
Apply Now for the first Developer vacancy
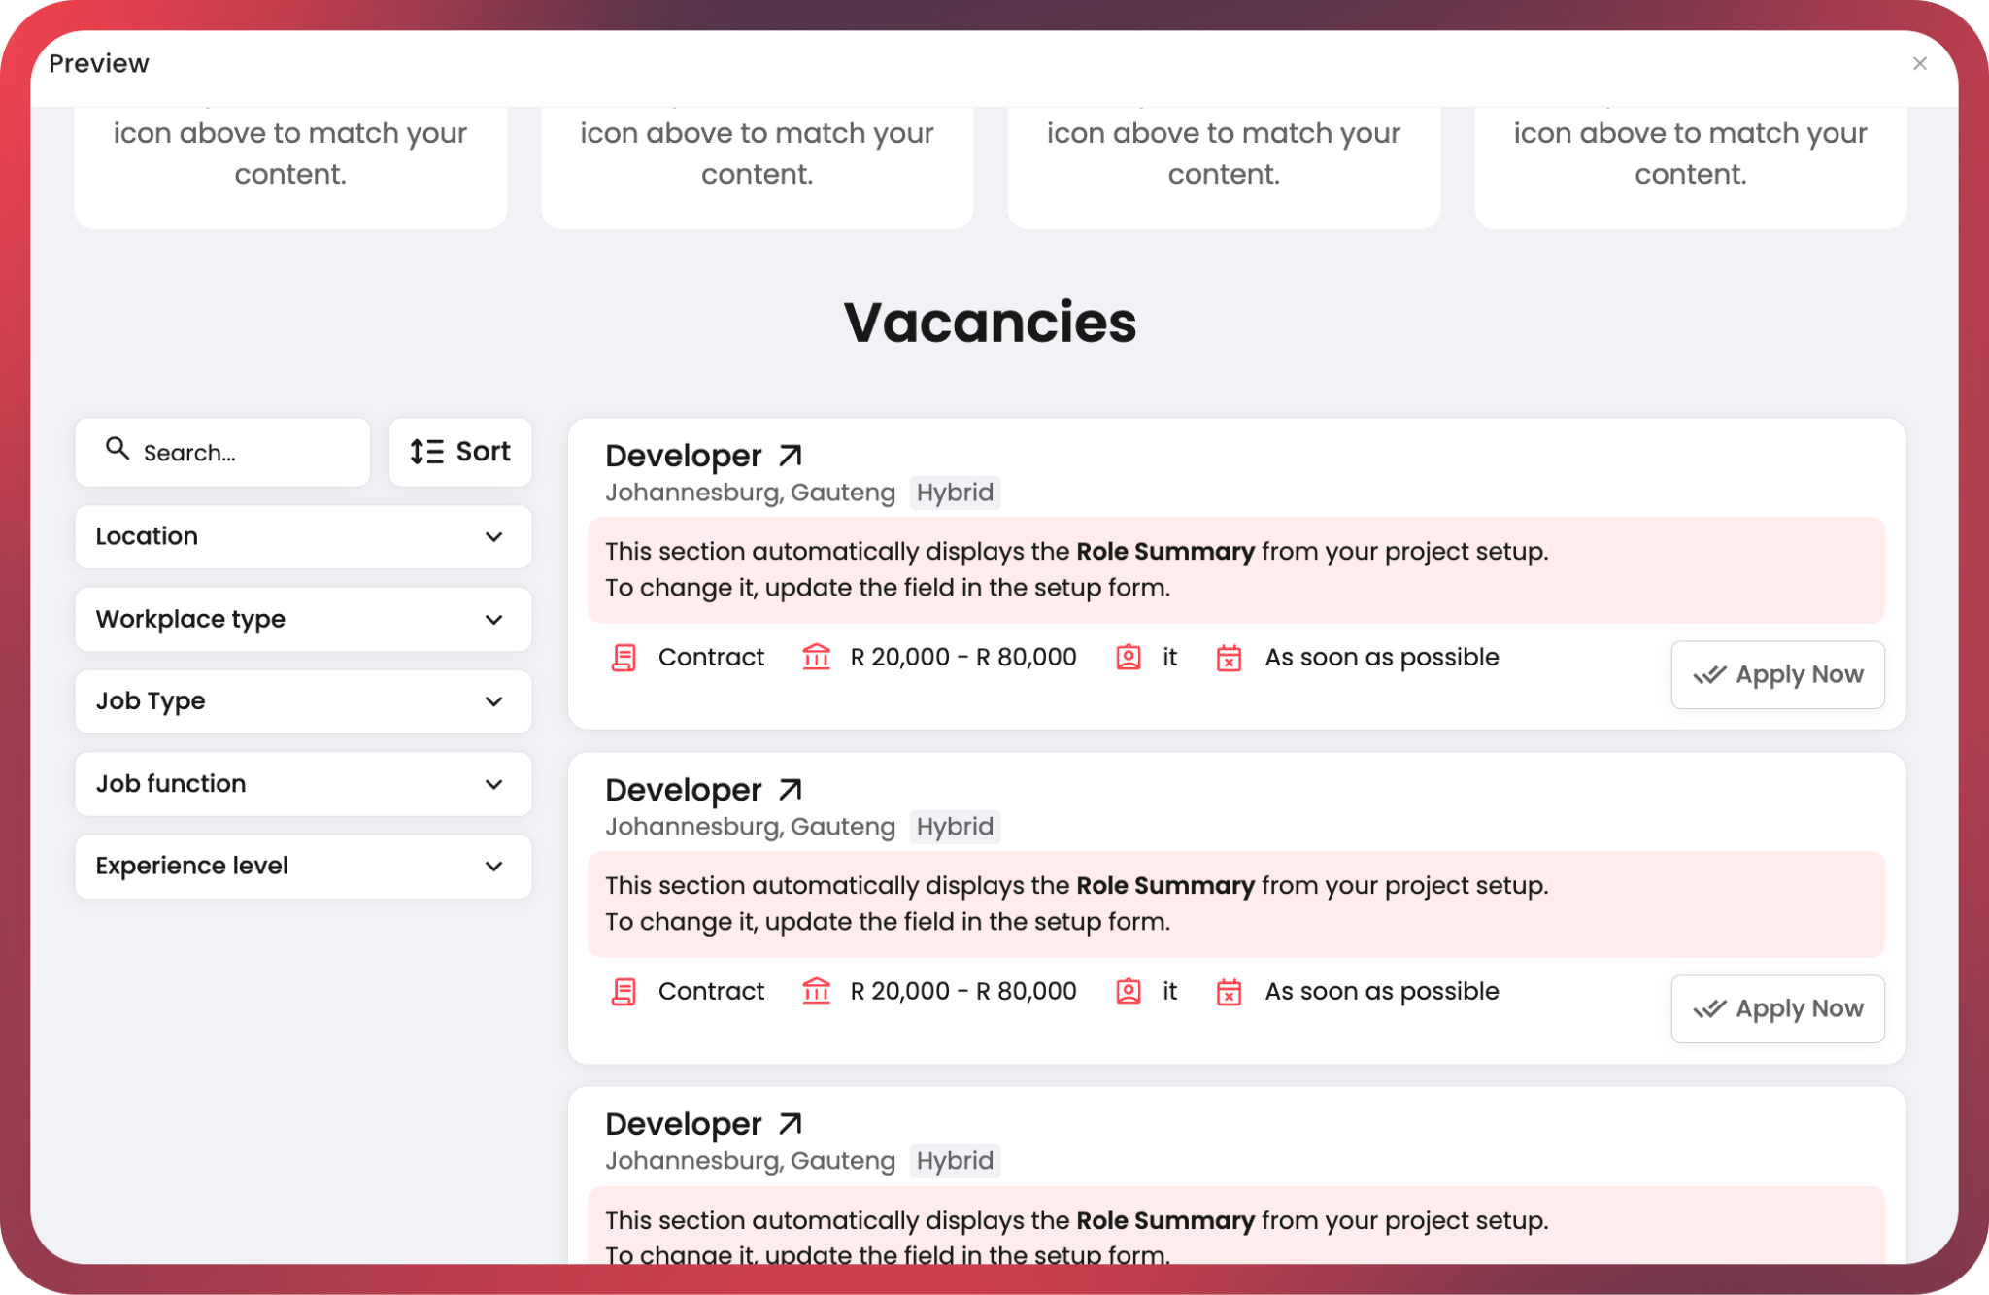1777,674
